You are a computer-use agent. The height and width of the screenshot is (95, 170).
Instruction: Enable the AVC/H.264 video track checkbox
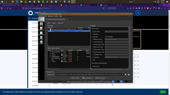(x=50, y=58)
